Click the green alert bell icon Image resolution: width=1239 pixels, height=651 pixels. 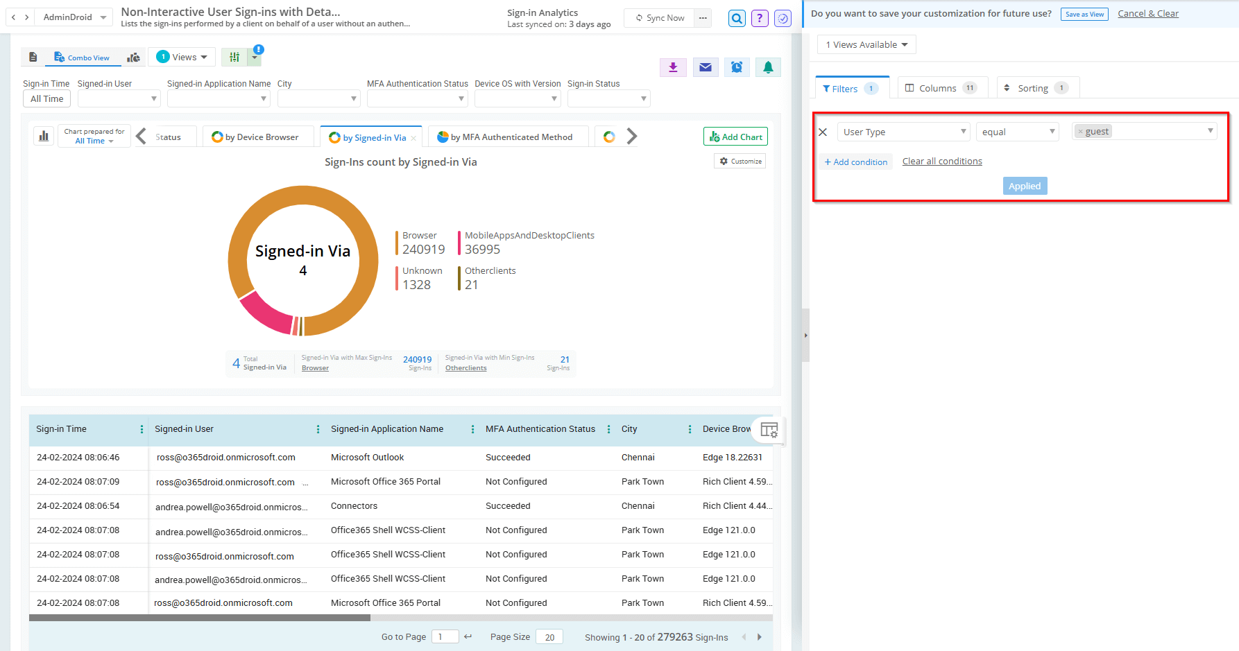[x=768, y=67]
